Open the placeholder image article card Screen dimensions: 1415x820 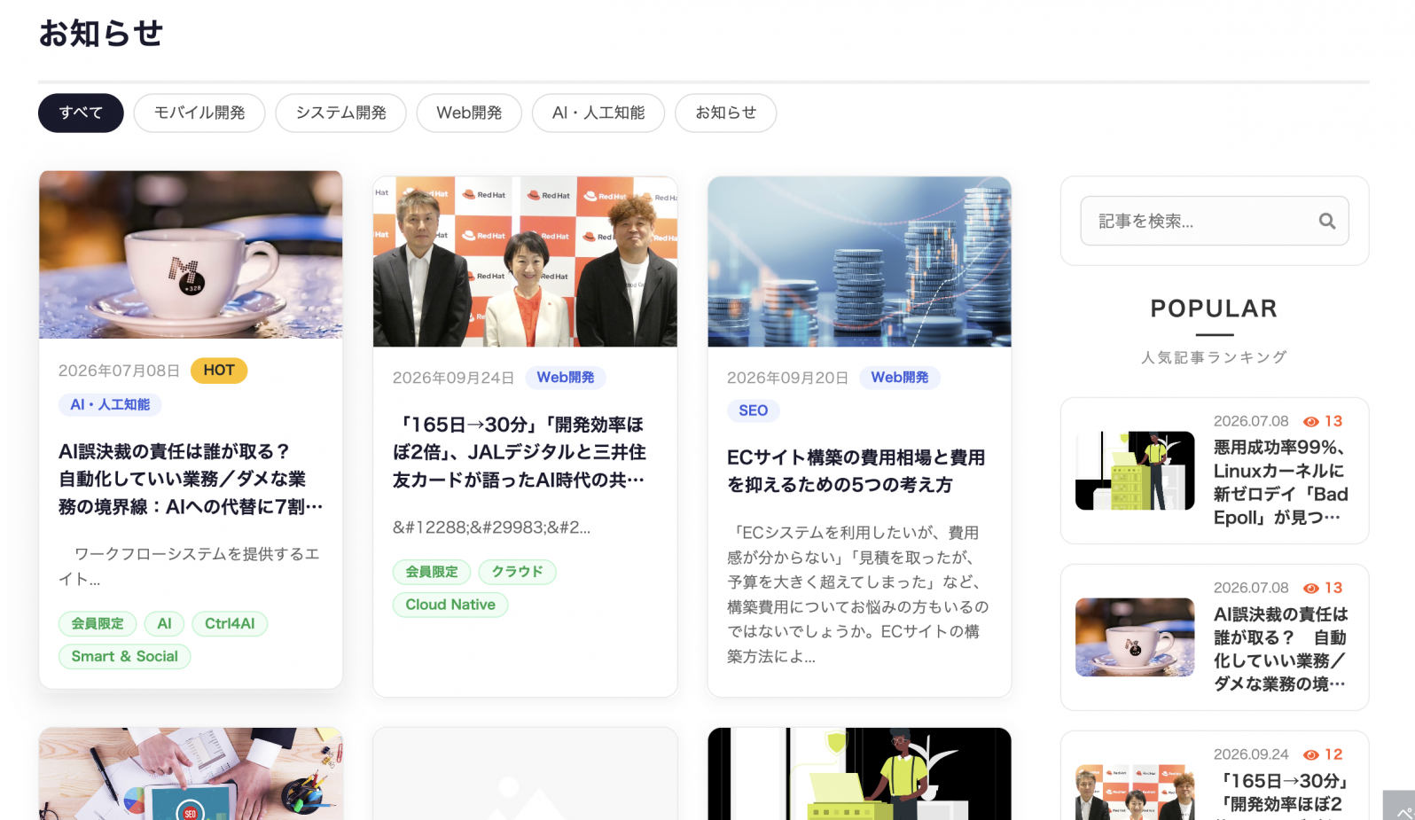click(525, 774)
